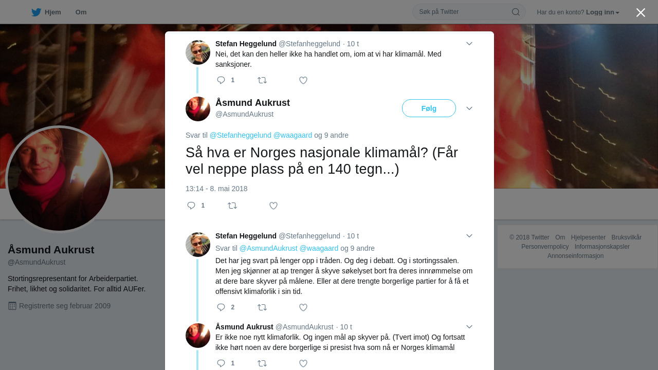Screen dimensions: 658x370
Task: Open Åsmund Aukrust's large profile picture
Action: coord(59,179)
